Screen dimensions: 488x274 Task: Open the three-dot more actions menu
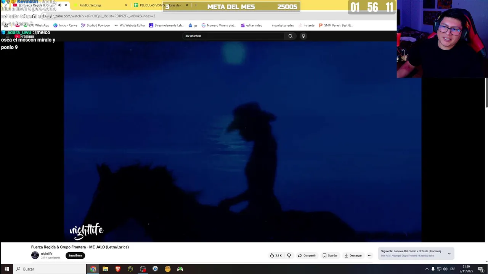pyautogui.click(x=370, y=255)
